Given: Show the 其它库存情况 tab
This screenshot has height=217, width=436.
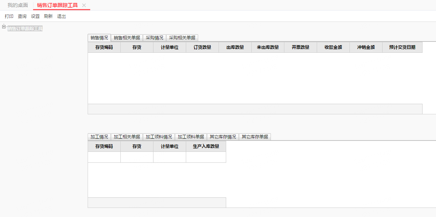Looking at the screenshot, I should click(x=223, y=137).
